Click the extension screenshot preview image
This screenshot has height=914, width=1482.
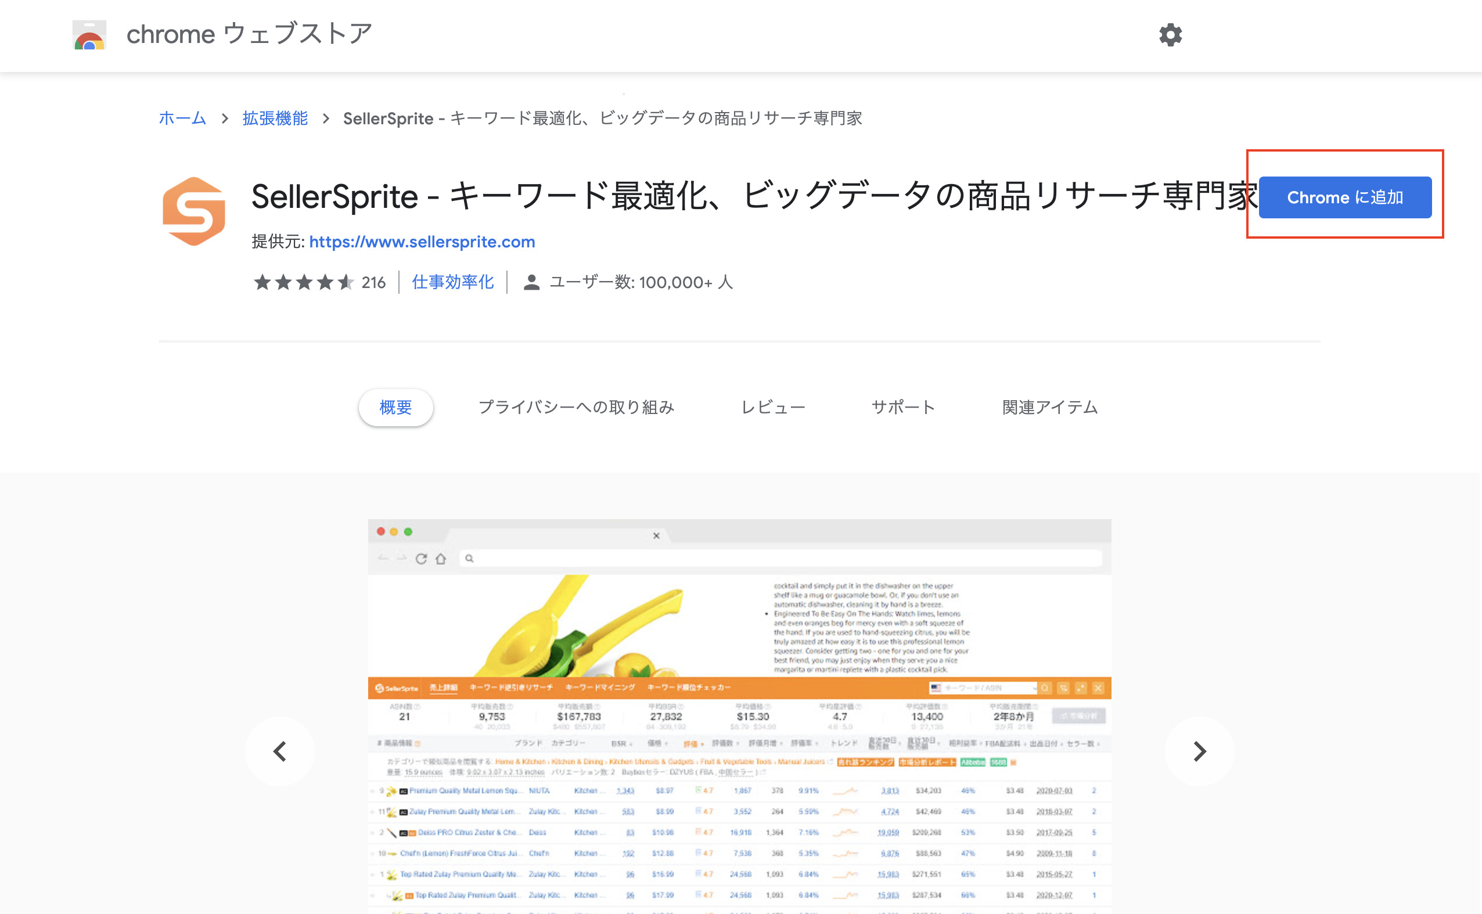click(x=739, y=717)
